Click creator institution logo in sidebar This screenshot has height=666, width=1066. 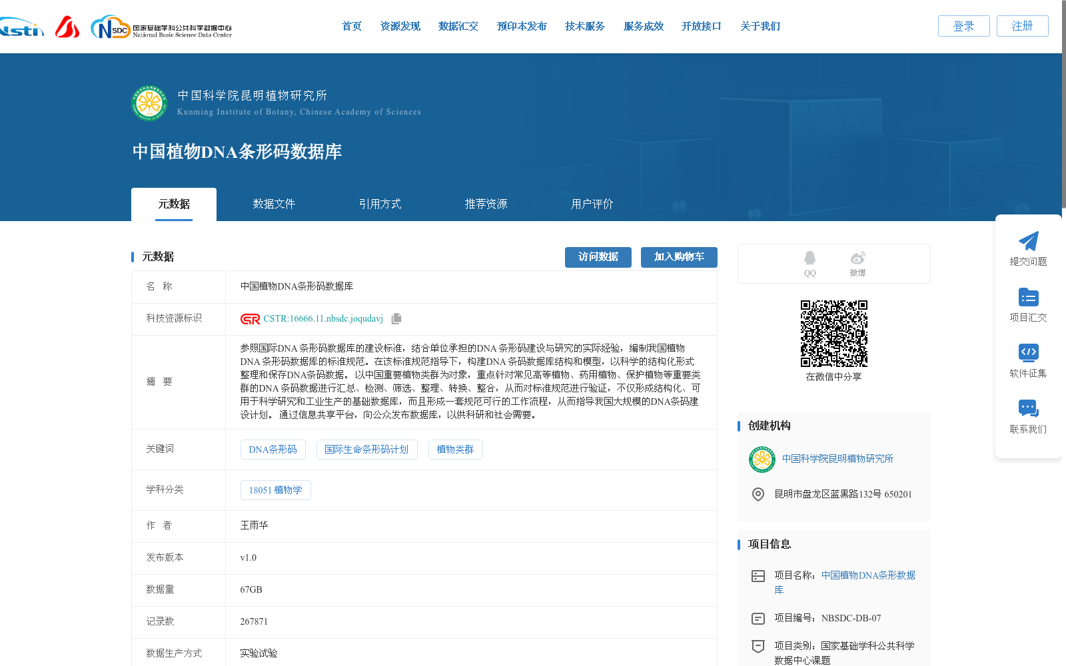pyautogui.click(x=762, y=460)
